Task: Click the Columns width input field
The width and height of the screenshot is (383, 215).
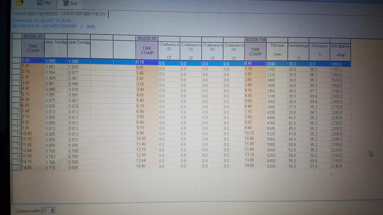Action: click(x=45, y=210)
